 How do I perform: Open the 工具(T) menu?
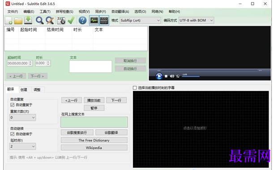pyautogui.click(x=45, y=12)
